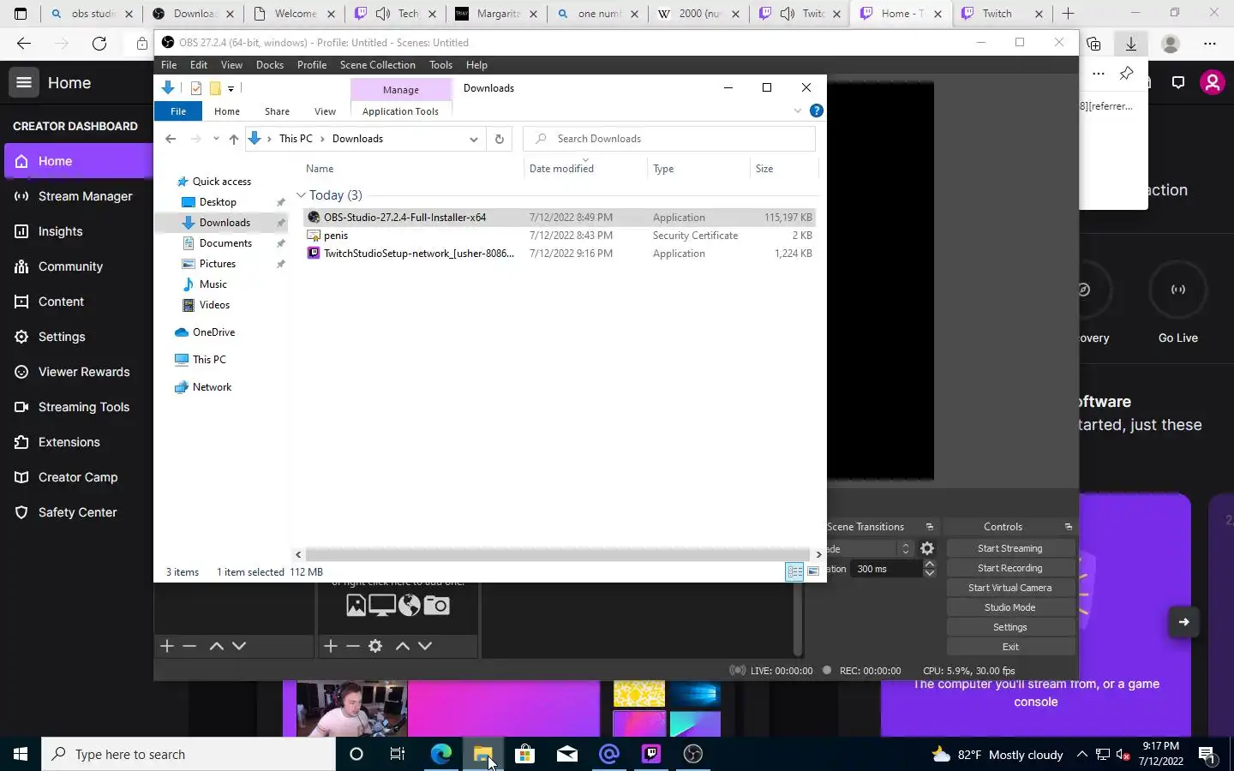Screen dimensions: 1234x771
Task: Toggle Studio Mode in OBS Controls
Action: pyautogui.click(x=1010, y=607)
